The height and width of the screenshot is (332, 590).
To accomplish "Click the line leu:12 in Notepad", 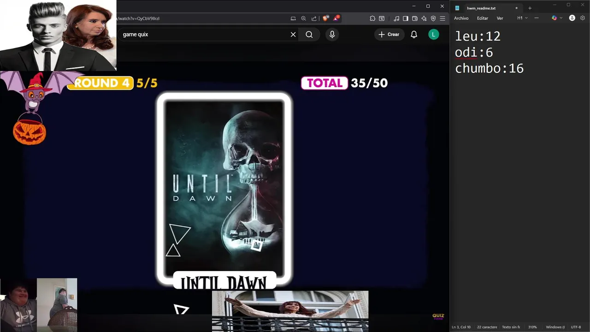I will (x=478, y=36).
